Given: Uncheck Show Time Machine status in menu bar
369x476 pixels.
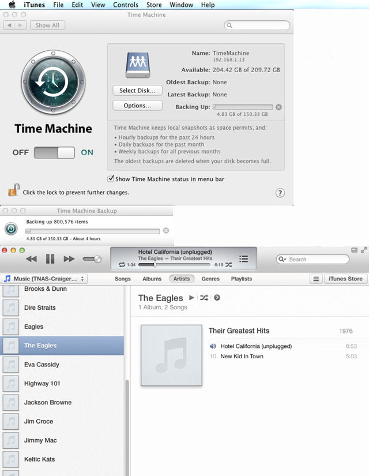Looking at the screenshot, I should point(111,178).
